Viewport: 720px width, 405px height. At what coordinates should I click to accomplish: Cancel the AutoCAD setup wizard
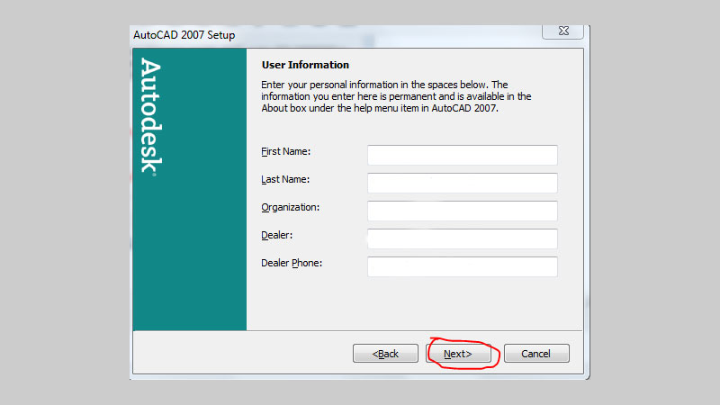(536, 354)
